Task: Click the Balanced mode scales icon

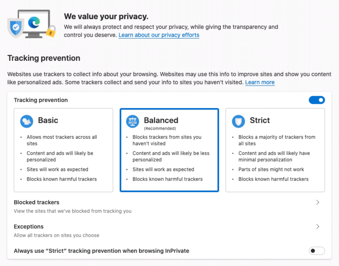Action: point(132,121)
